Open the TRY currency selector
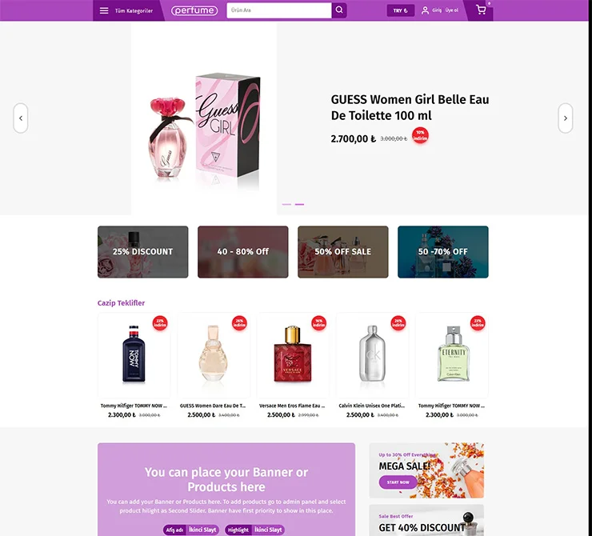The height and width of the screenshot is (536, 592). pyautogui.click(x=401, y=10)
